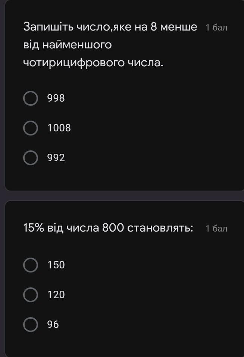Click the "1 бал" label beside the 15% question
This screenshot has width=244, height=357.
tap(216, 228)
